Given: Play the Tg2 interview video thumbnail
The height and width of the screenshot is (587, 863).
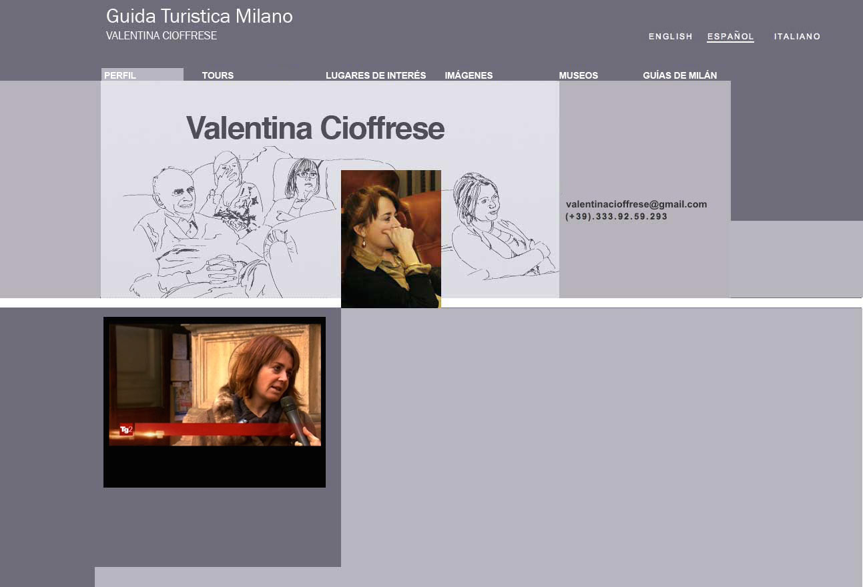Looking at the screenshot, I should coord(214,402).
